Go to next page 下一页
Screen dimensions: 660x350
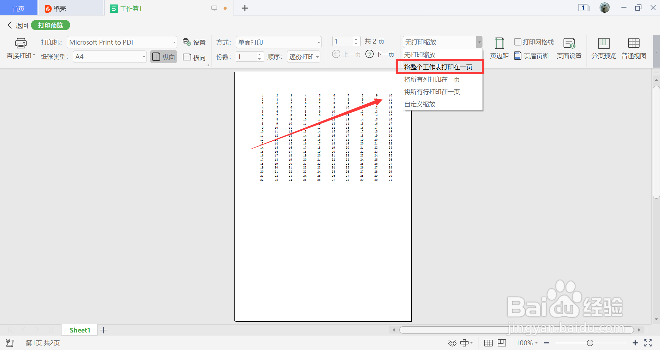click(379, 54)
